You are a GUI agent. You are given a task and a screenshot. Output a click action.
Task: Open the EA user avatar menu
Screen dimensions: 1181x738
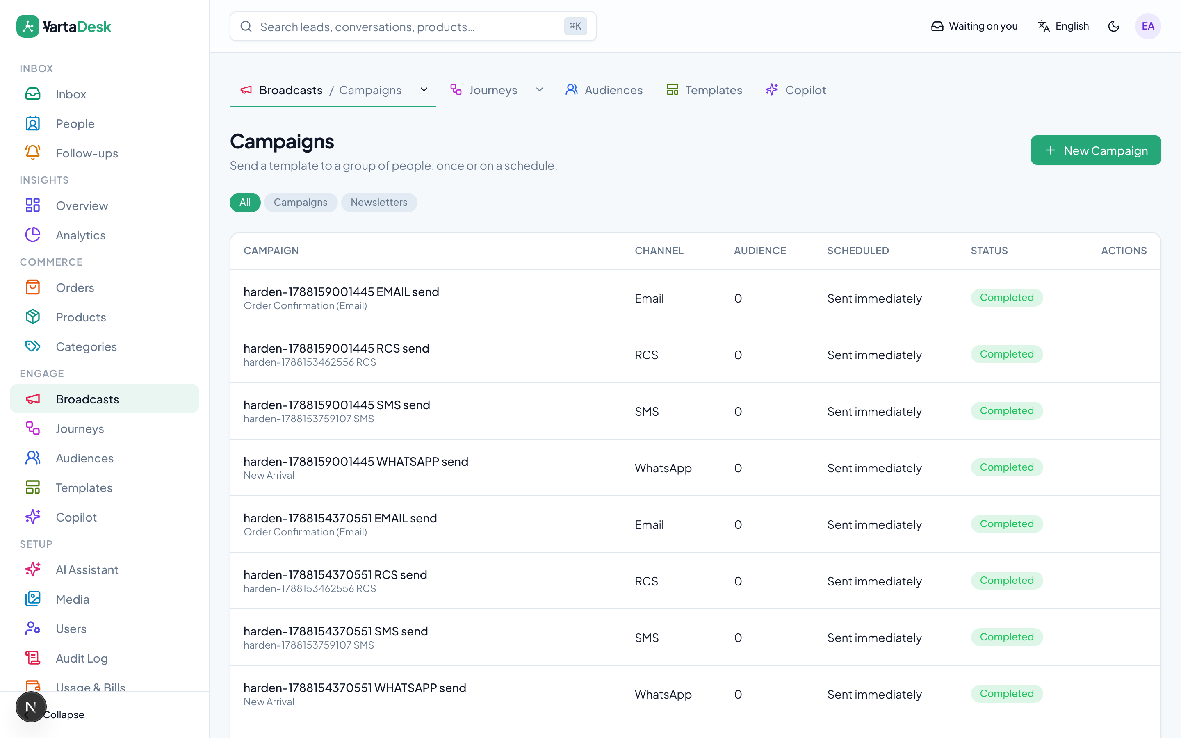coord(1148,26)
